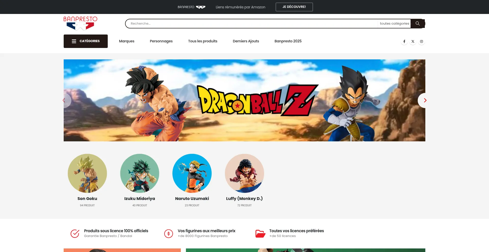
Task: Click the magnifying glass search button
Action: 417,24
